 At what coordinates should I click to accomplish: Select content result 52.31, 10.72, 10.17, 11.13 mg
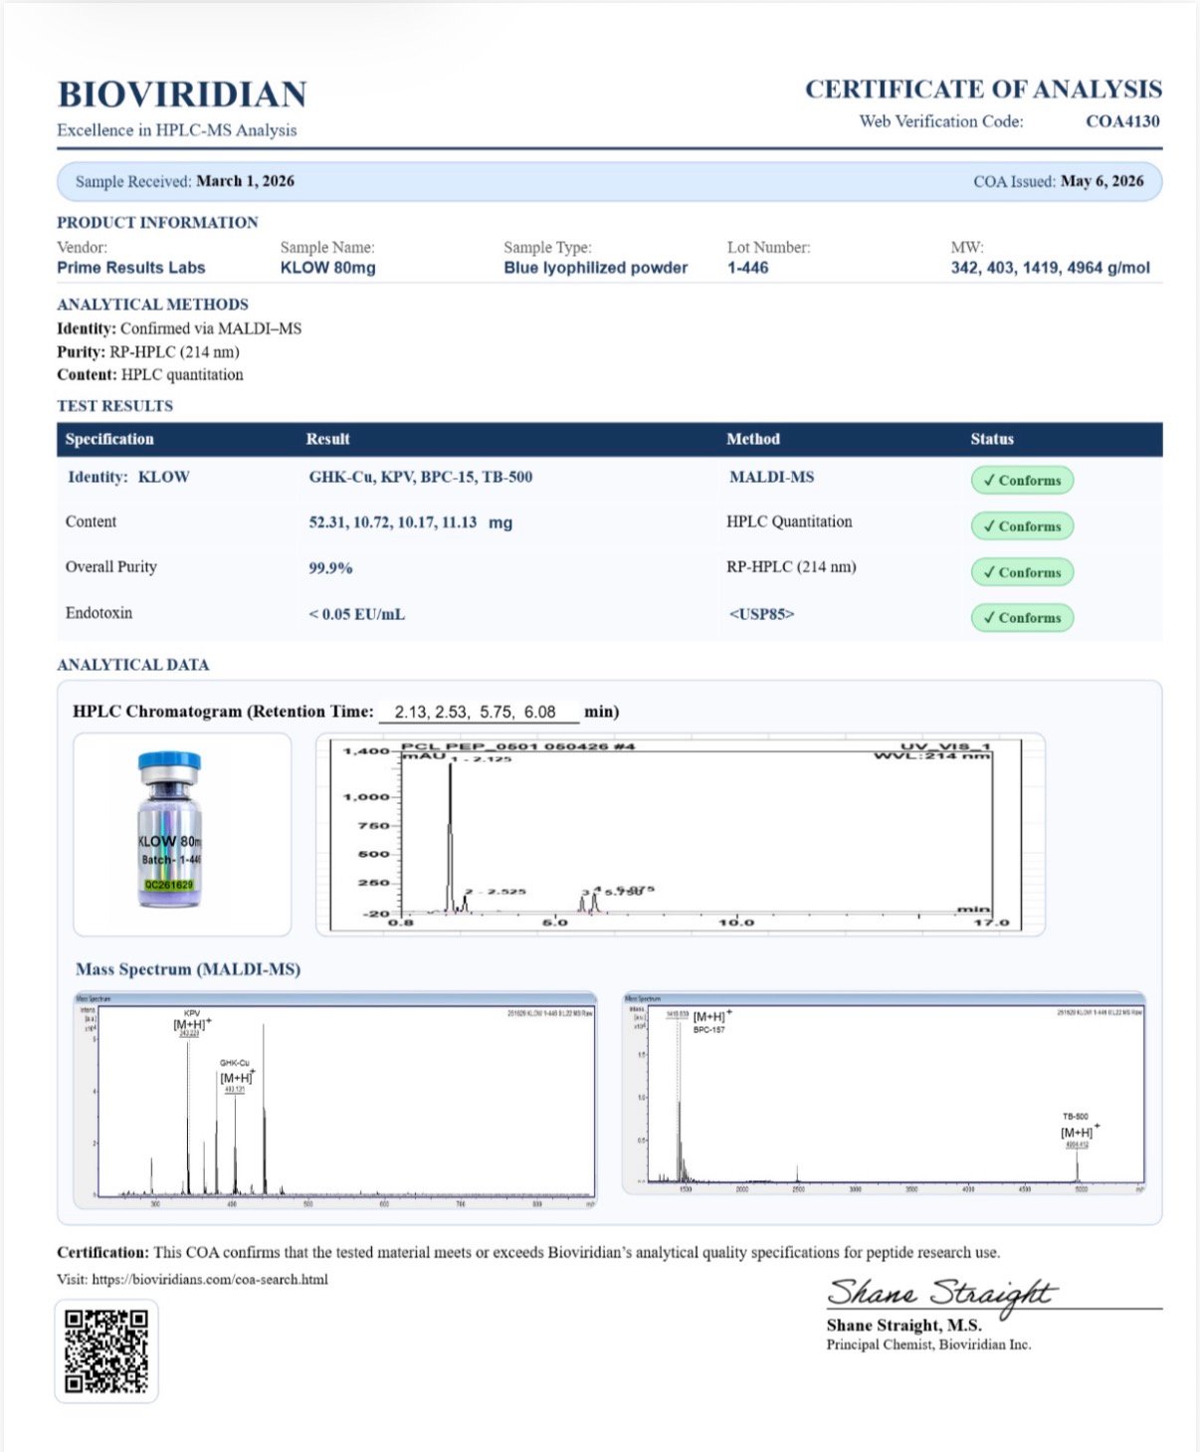[x=410, y=522]
